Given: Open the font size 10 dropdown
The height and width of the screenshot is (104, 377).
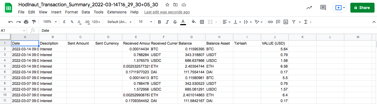Looking at the screenshot, I should [145, 22].
